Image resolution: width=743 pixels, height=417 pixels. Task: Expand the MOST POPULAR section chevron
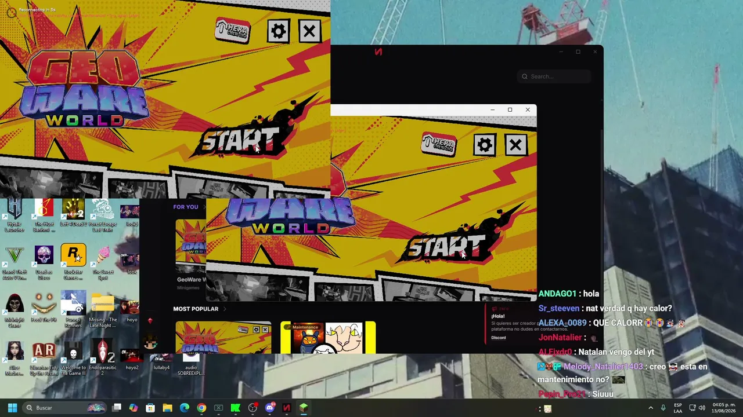[225, 309]
